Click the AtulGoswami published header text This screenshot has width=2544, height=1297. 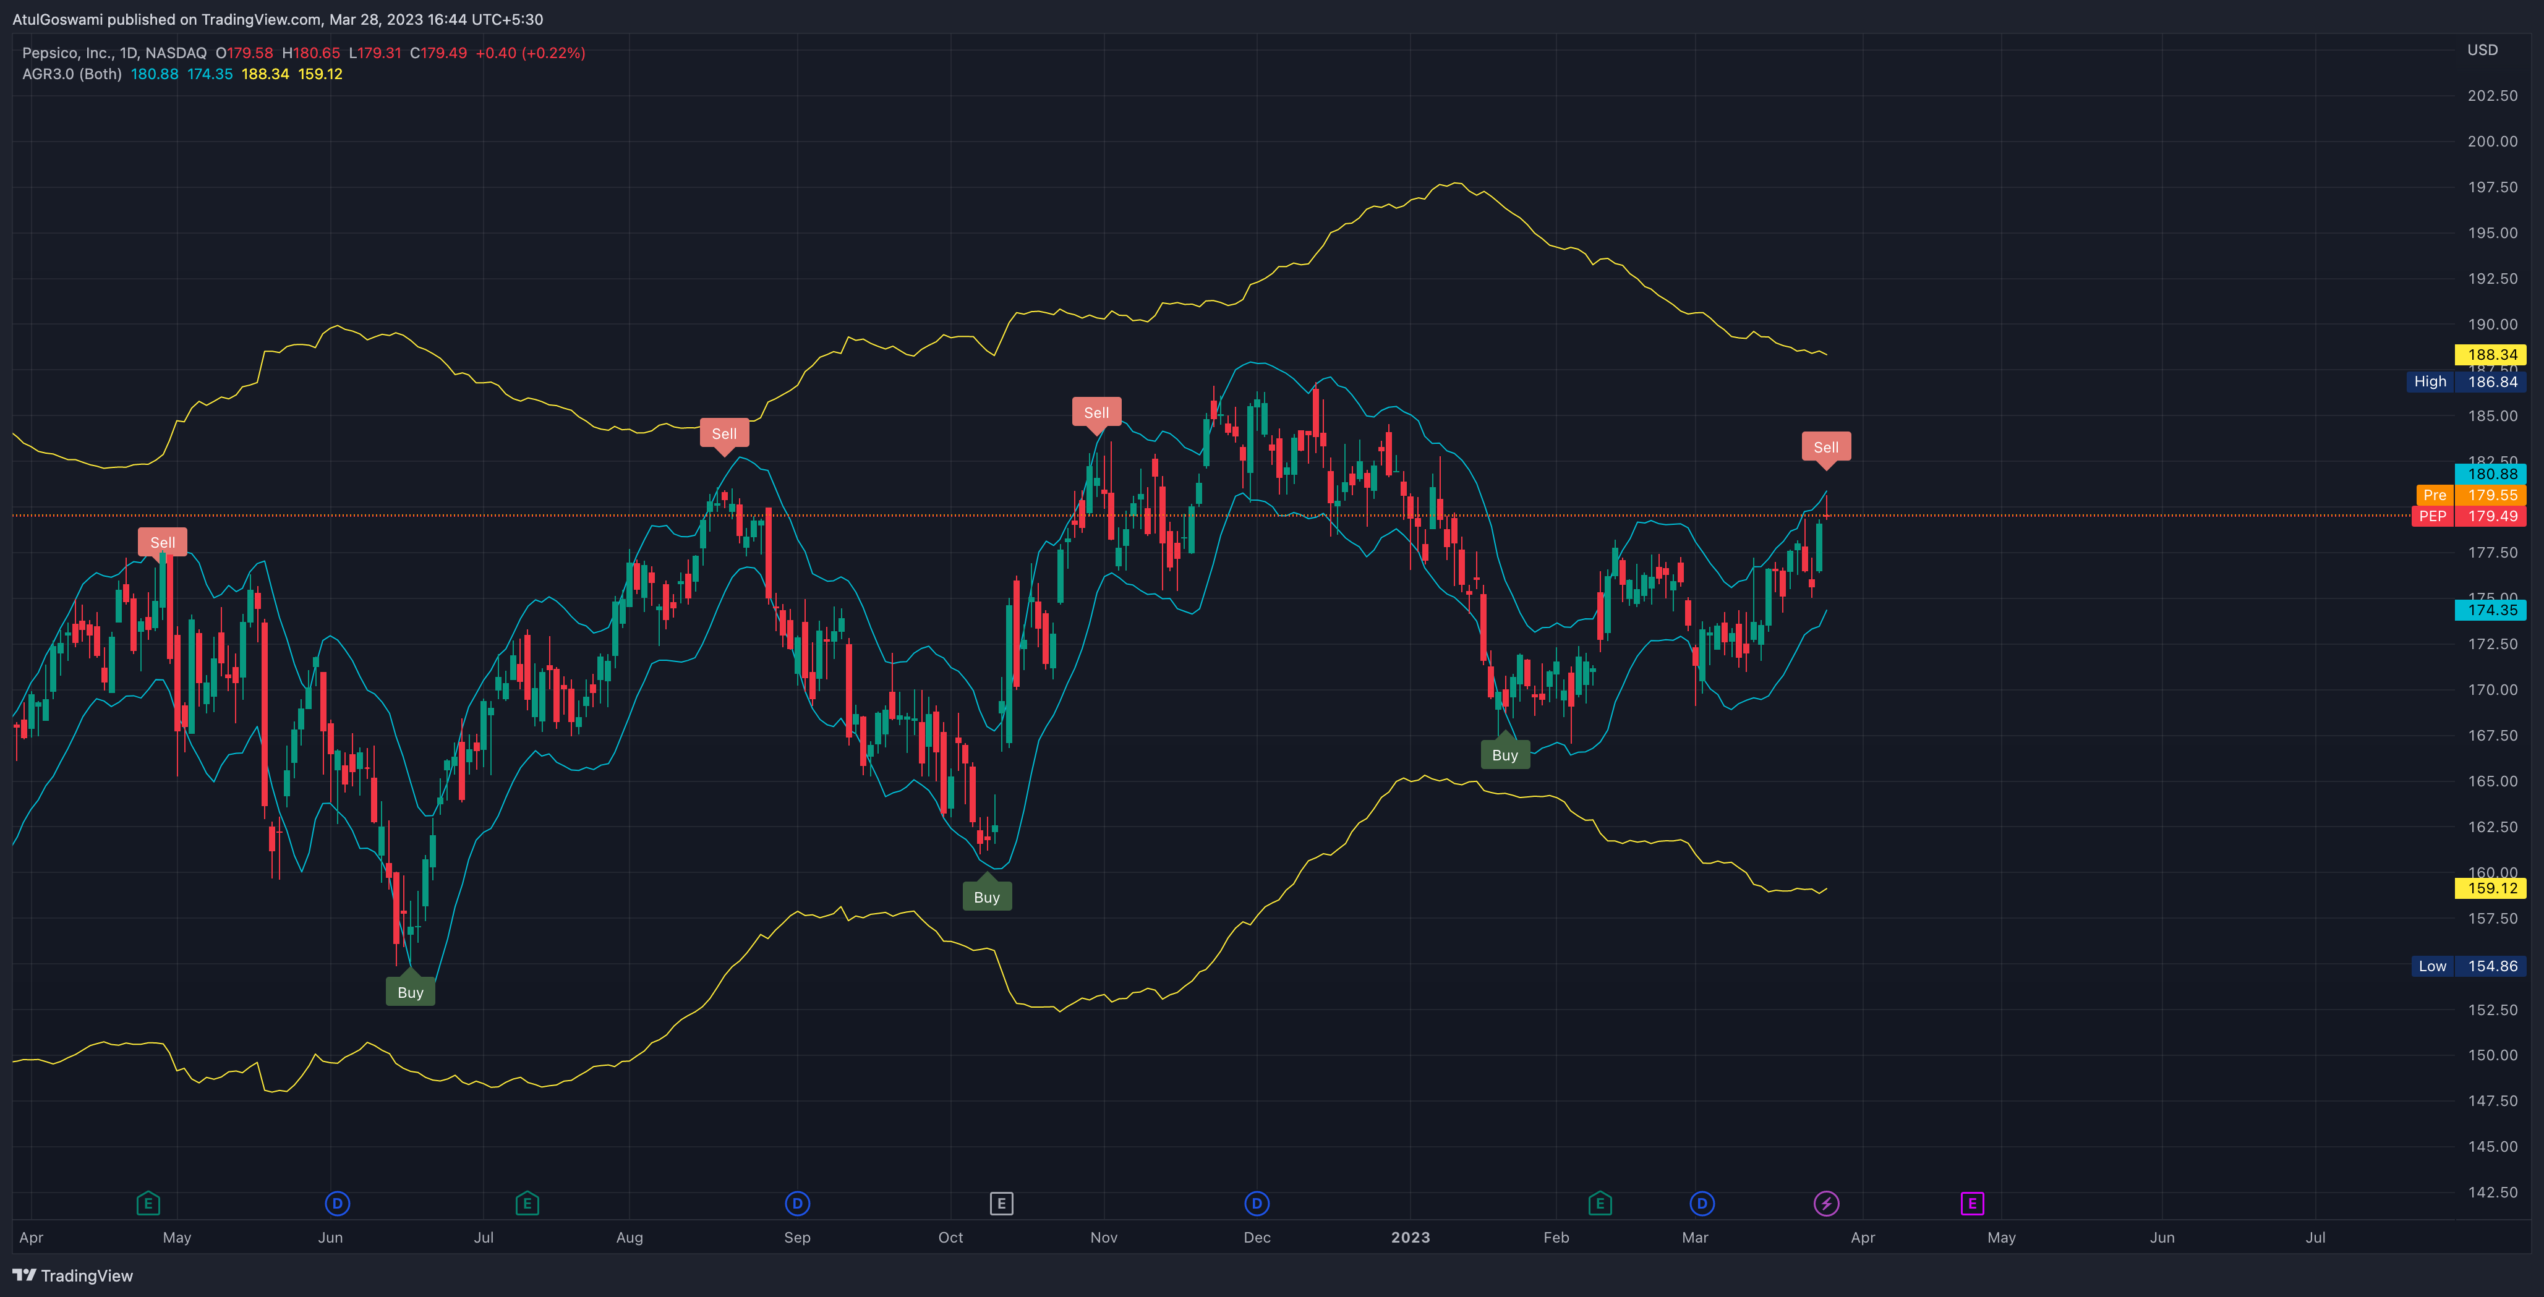coord(278,20)
